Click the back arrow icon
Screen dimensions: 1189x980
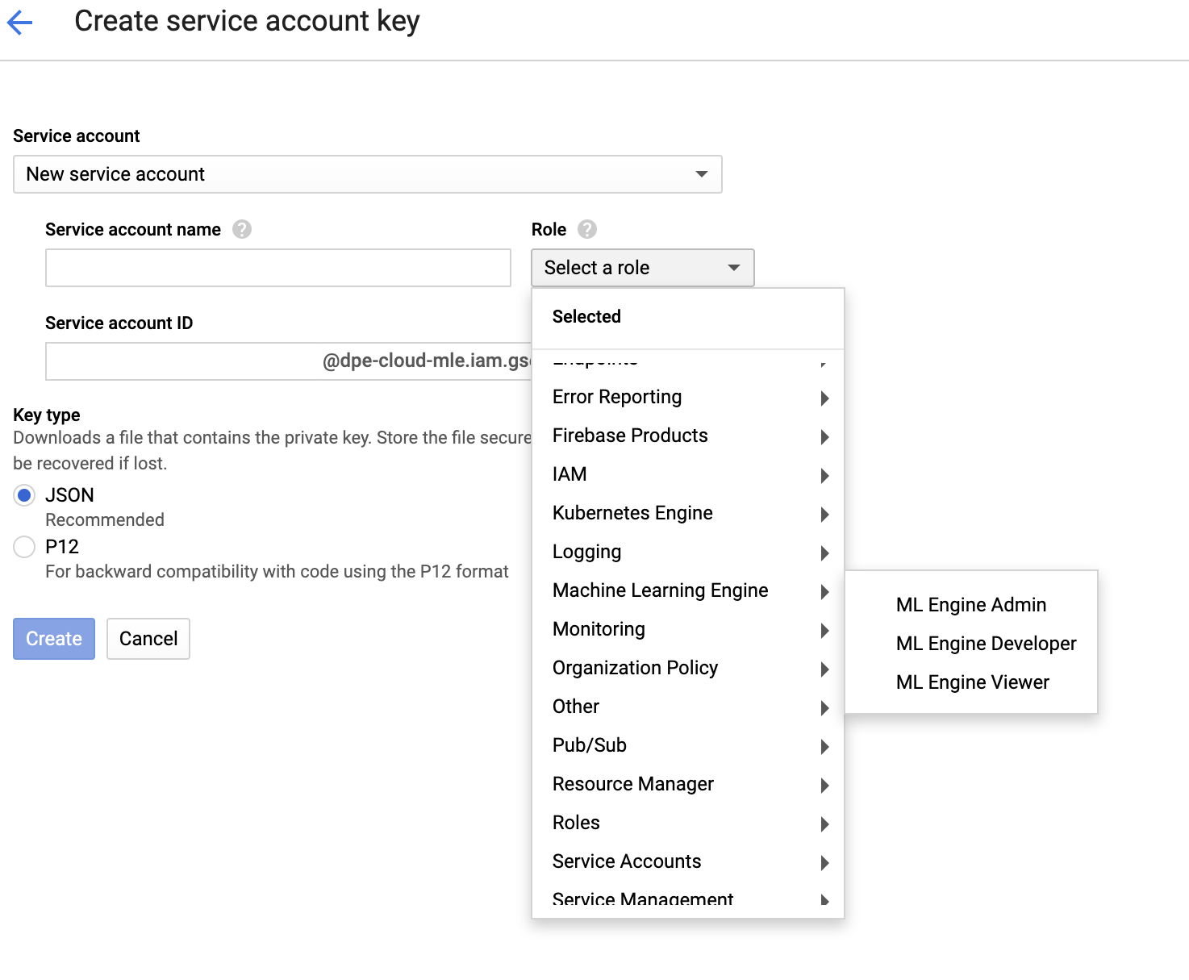(x=20, y=23)
